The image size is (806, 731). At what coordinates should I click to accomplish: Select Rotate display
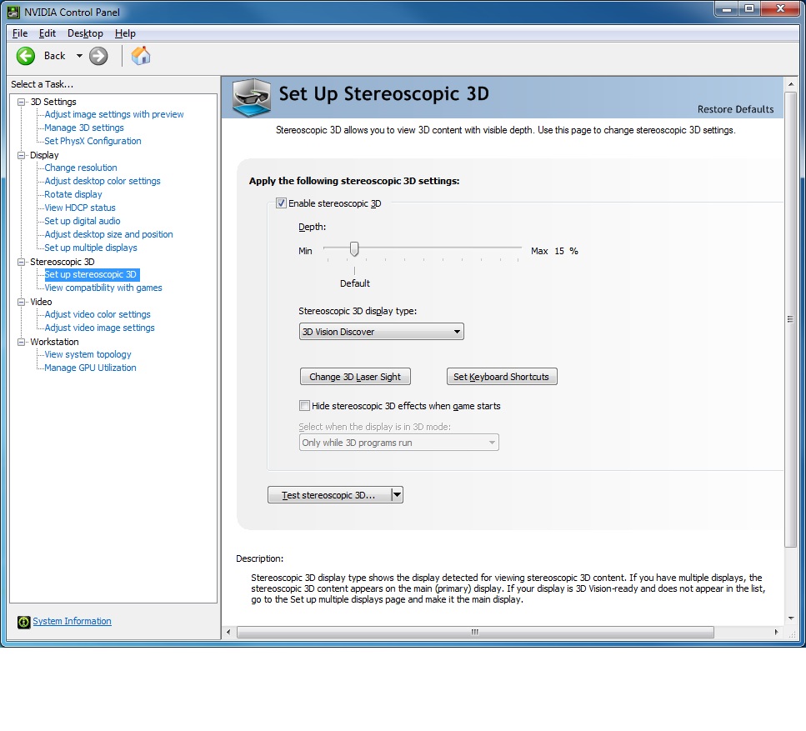[73, 194]
